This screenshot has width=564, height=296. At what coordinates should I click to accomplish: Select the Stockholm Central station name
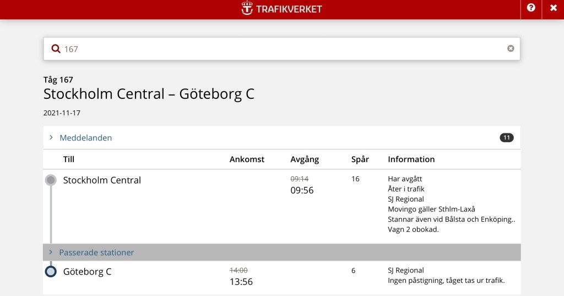pos(102,180)
